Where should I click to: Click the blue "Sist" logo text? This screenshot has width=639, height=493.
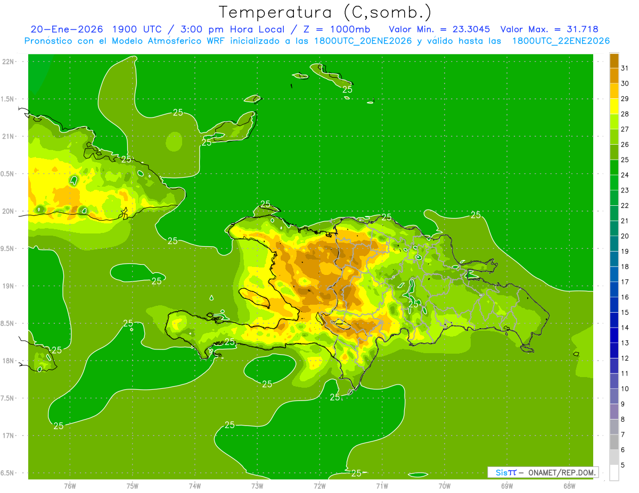[505, 472]
